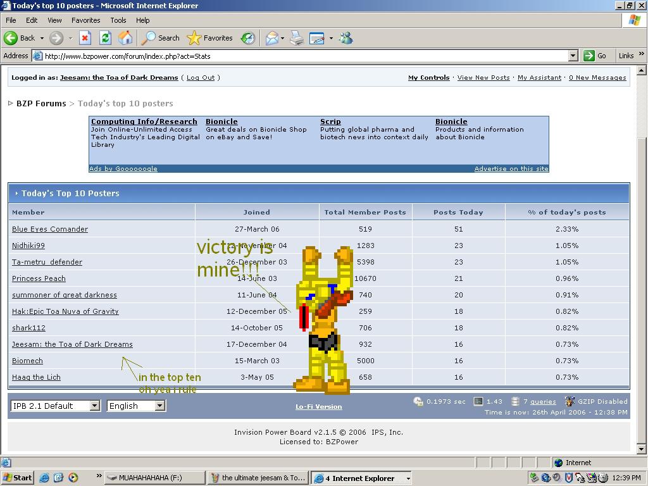Open browsing History icon
Viewport: 648px width, 486px height.
248,38
